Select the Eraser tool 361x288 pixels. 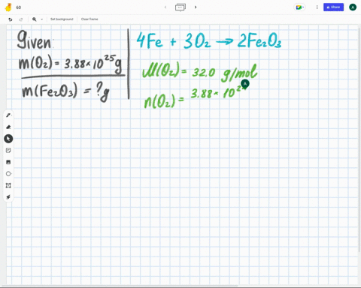8,127
